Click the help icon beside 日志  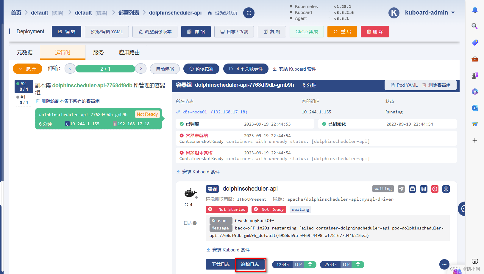click(x=195, y=223)
